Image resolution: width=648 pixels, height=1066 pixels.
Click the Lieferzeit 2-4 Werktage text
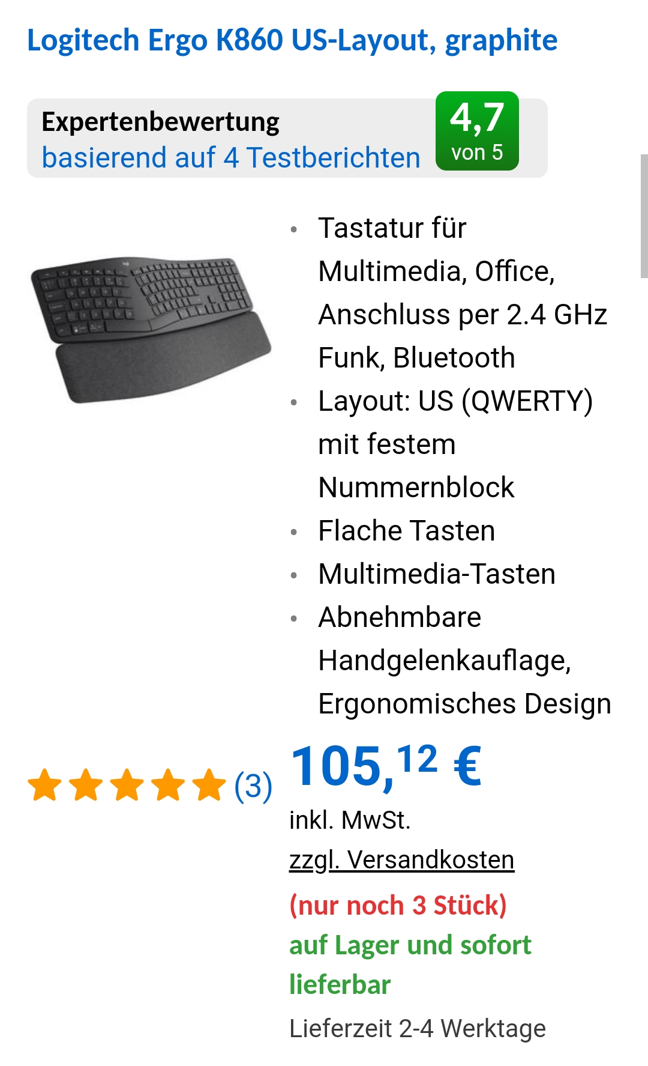[x=418, y=1028]
